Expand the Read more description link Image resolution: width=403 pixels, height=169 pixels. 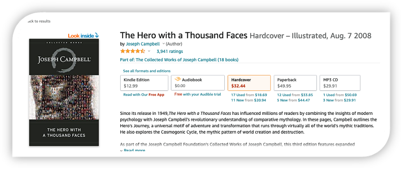click(133, 150)
